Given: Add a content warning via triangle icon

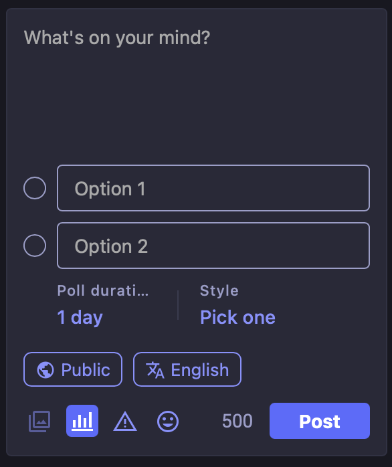Looking at the screenshot, I should click(x=125, y=421).
